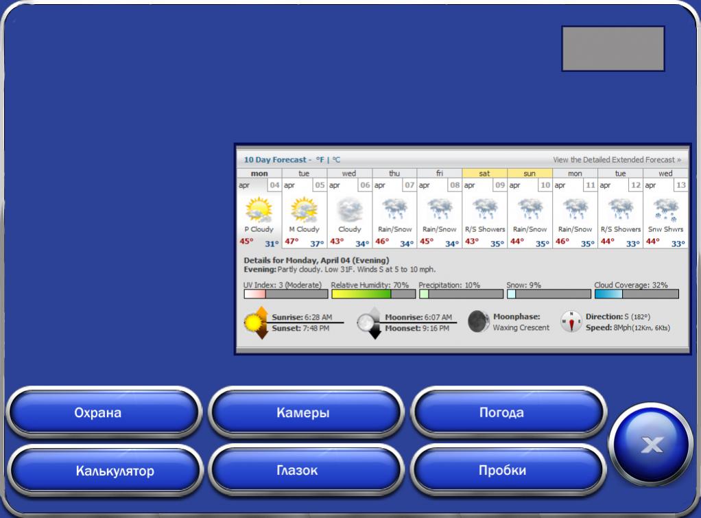The width and height of the screenshot is (701, 518).
Task: Click the sunrise/sunset sun icon
Action: [257, 322]
